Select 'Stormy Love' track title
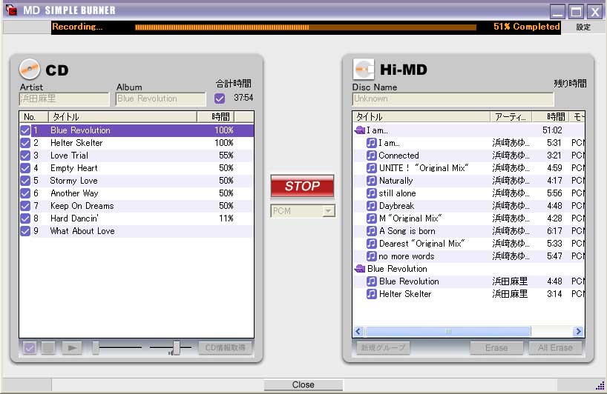Image resolution: width=607 pixels, height=394 pixels. [73, 181]
